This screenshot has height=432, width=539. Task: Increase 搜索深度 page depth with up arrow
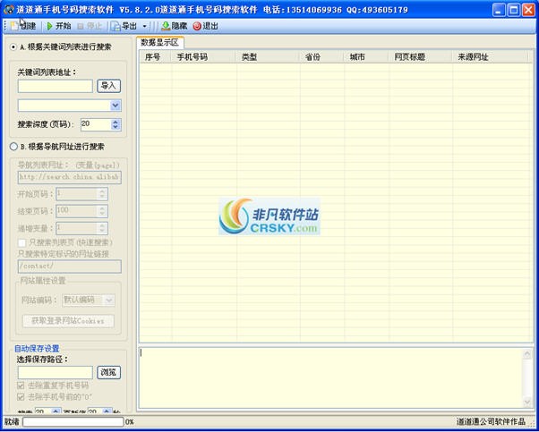(115, 122)
